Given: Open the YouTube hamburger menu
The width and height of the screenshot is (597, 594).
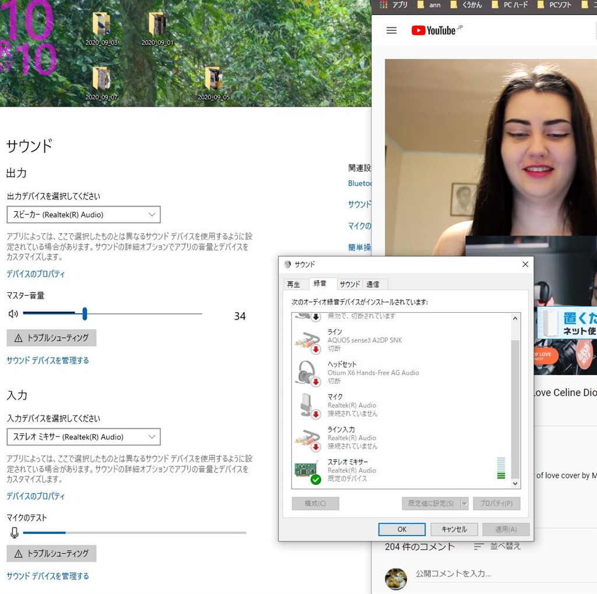Looking at the screenshot, I should 391,30.
